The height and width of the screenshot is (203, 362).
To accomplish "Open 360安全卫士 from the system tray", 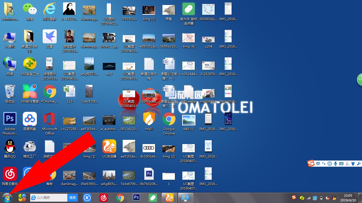I will coord(302,198).
